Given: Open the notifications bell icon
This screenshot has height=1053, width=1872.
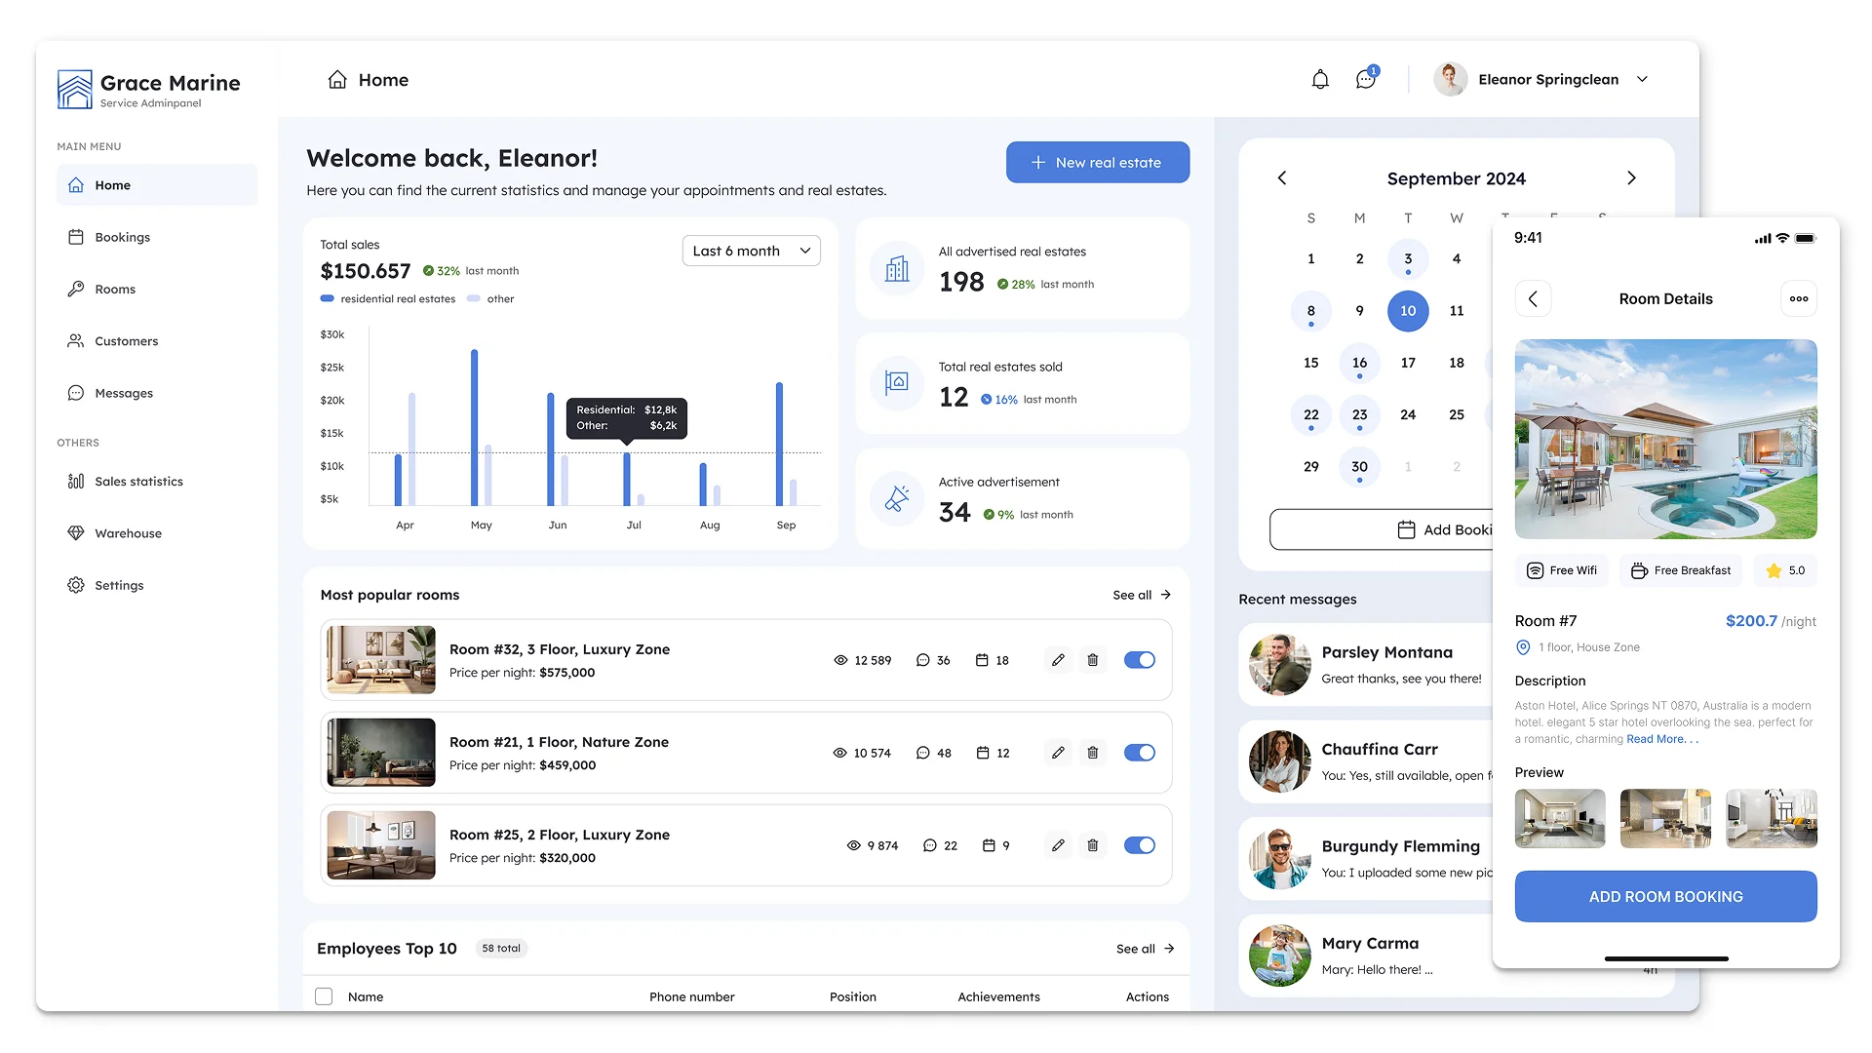Looking at the screenshot, I should (1320, 80).
